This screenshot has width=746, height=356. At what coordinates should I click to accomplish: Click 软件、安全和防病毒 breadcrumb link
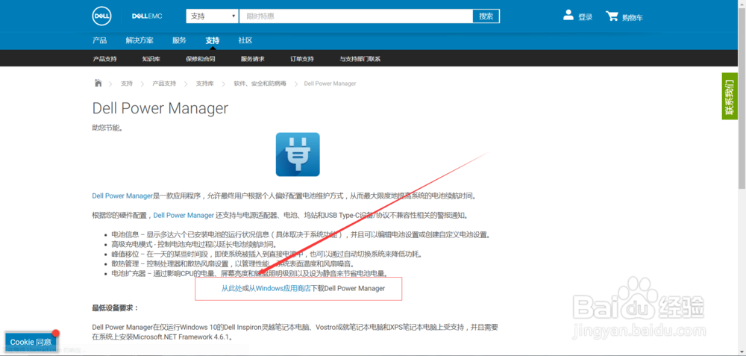pos(260,84)
